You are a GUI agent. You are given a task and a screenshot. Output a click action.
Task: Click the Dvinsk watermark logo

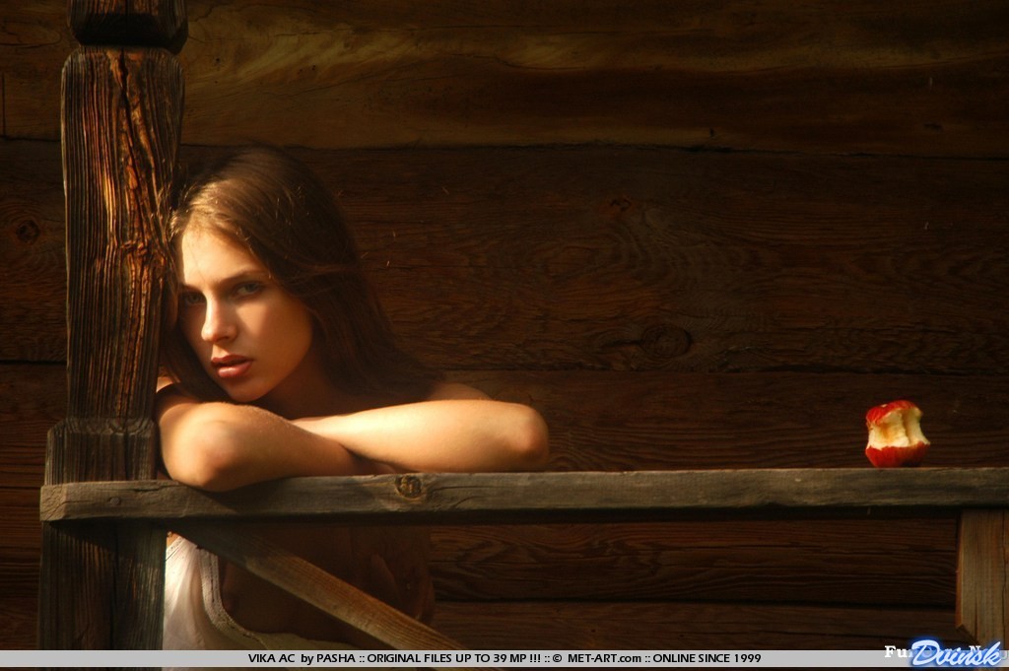[x=954, y=652]
